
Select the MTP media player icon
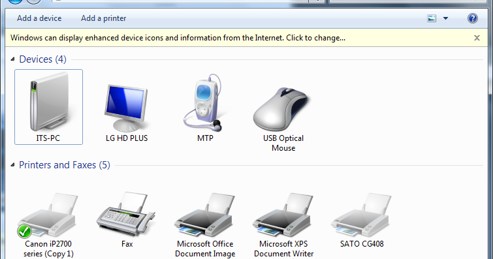click(203, 102)
